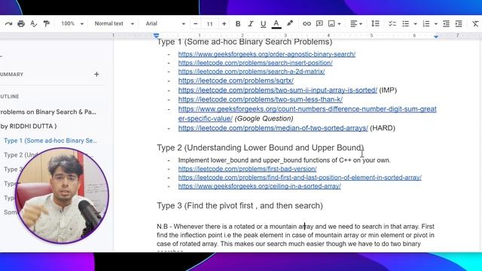Open find-first-and-last-position link

coord(300,178)
